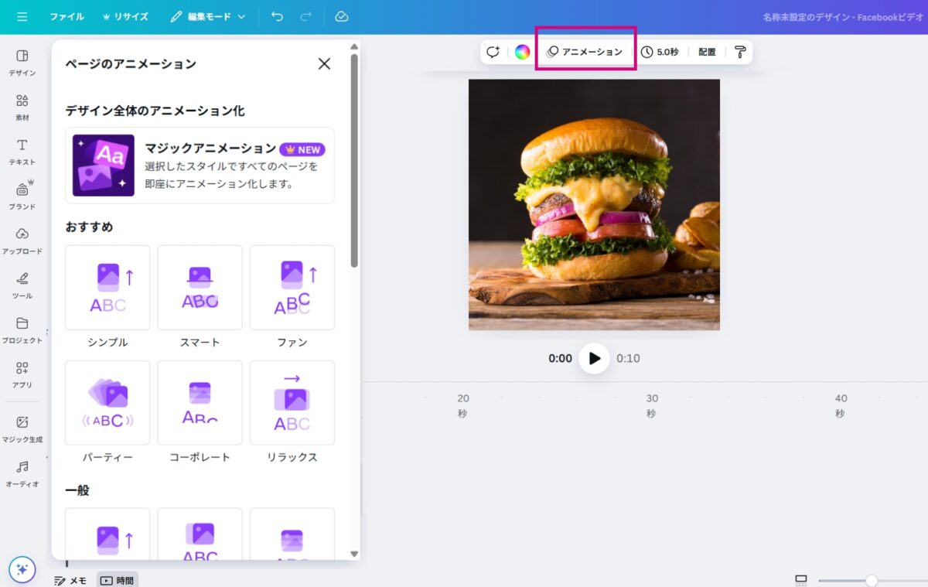Screen dimensions: 928x587
Task: Open the アプリ sidebar tab
Action: click(x=22, y=375)
